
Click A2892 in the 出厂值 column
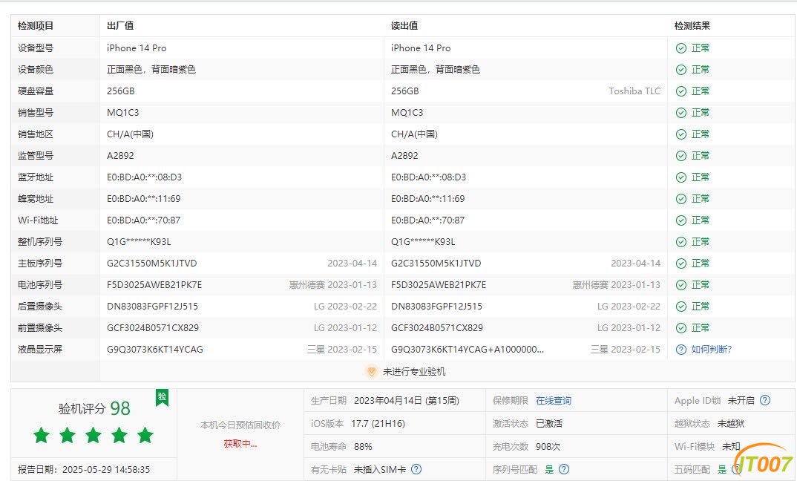(x=120, y=156)
